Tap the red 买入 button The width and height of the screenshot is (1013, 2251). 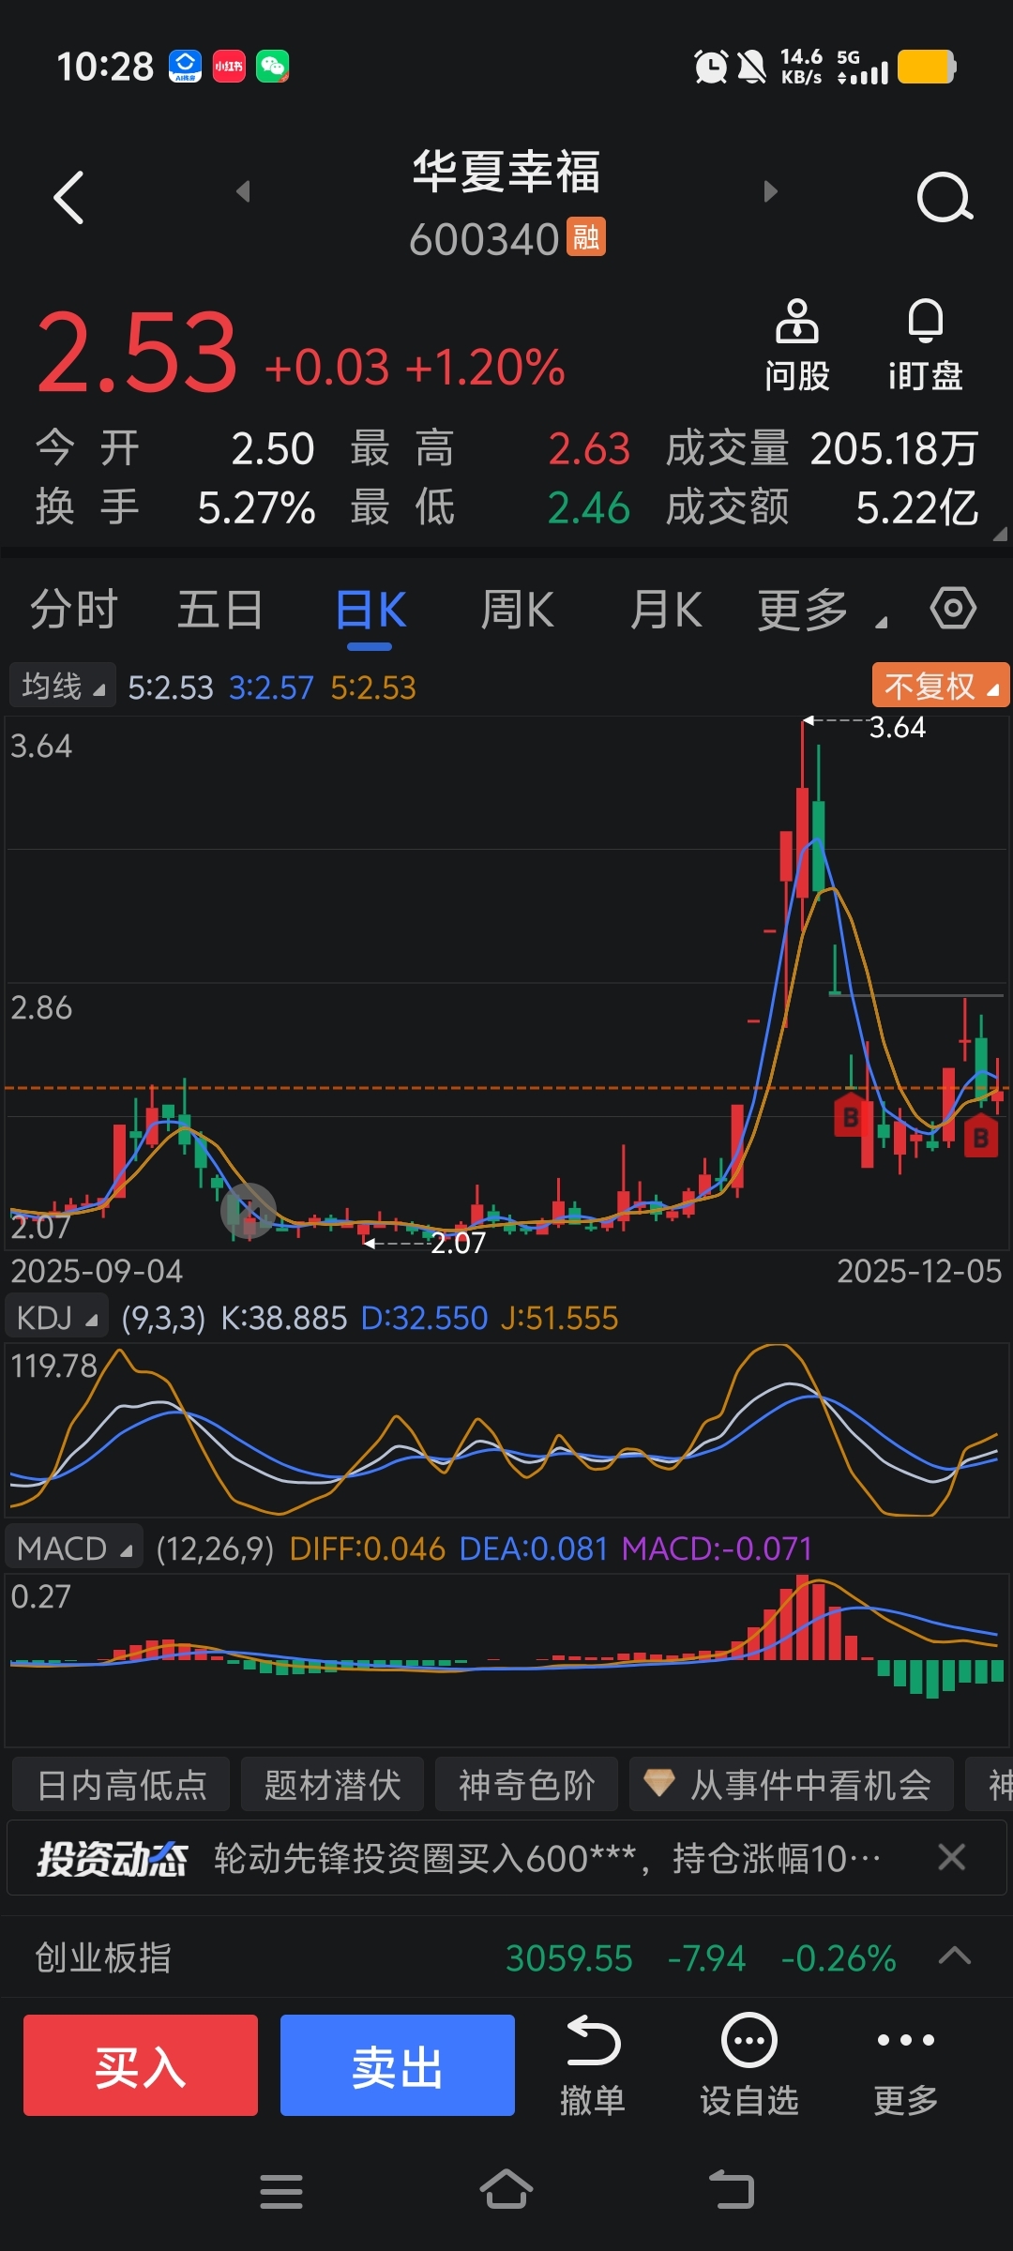(x=141, y=2065)
